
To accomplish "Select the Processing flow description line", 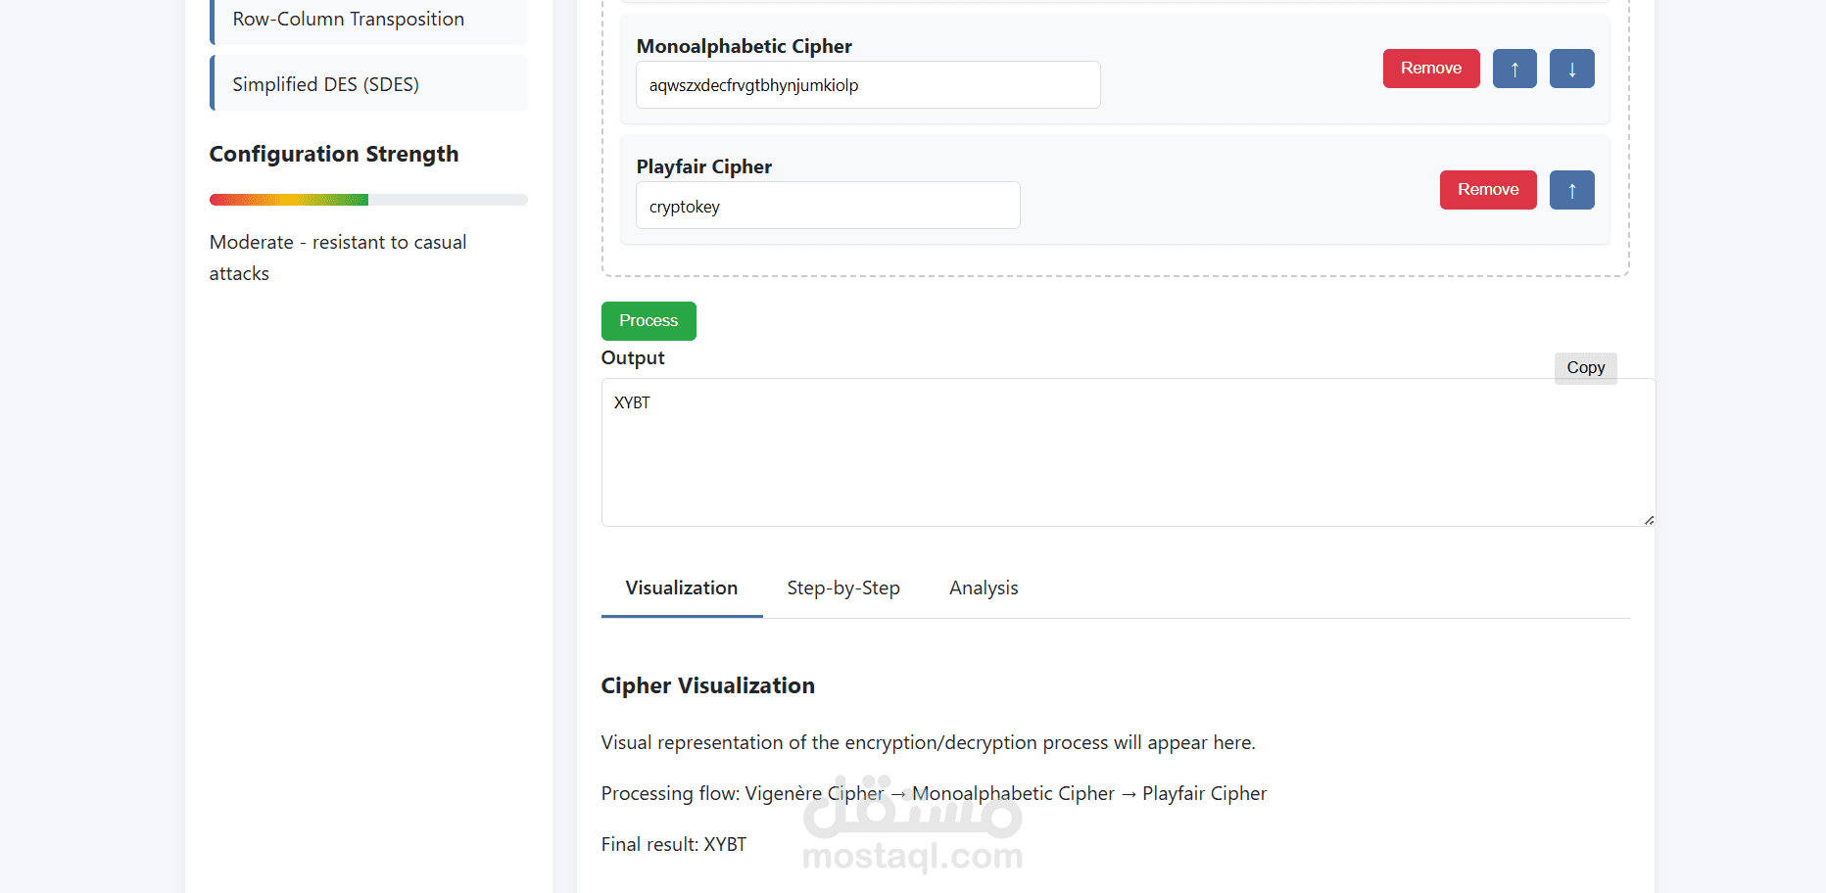I will point(934,793).
